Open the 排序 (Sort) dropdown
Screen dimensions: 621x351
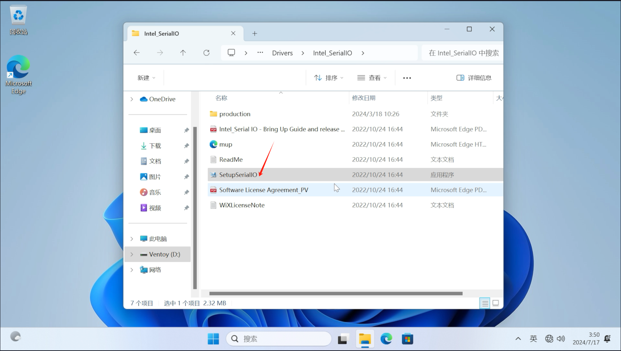click(x=329, y=78)
